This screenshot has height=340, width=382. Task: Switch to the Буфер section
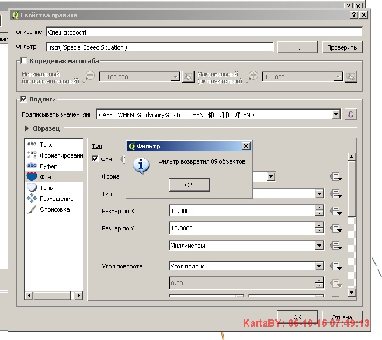coord(54,166)
